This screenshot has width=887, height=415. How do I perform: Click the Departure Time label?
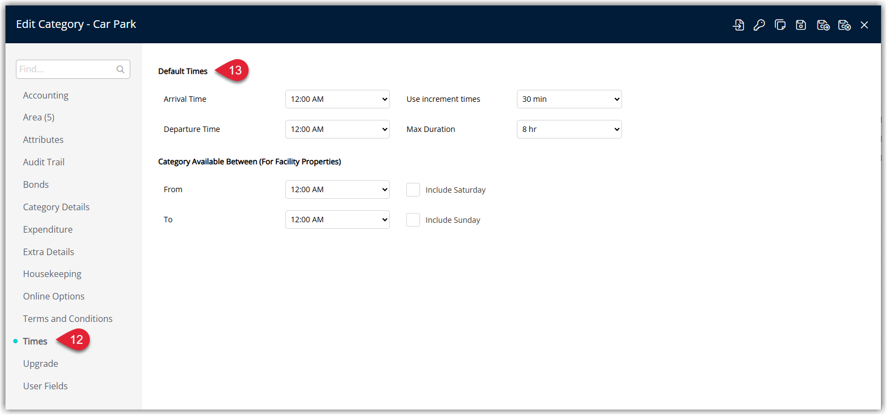pyautogui.click(x=192, y=129)
